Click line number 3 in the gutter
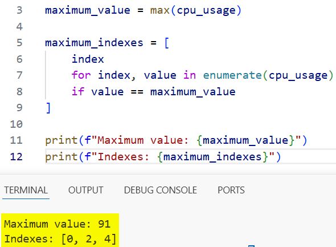Image resolution: width=336 pixels, height=247 pixels. tap(19, 10)
